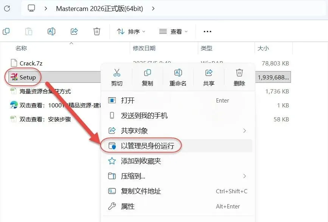Expand the 共享对象 submenu arrow

tap(244, 131)
